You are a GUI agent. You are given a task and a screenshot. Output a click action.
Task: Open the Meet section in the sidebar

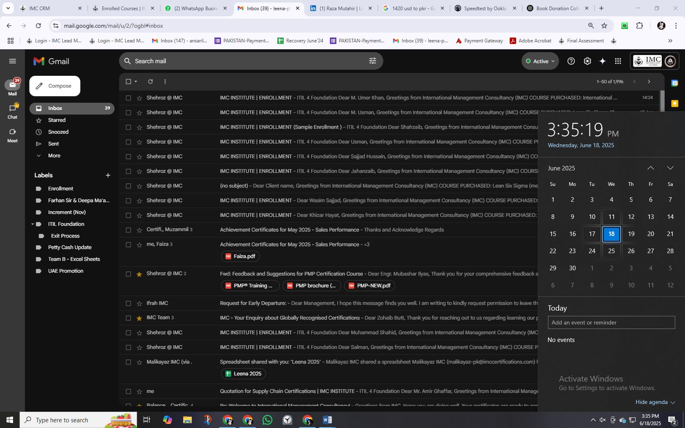point(12,135)
